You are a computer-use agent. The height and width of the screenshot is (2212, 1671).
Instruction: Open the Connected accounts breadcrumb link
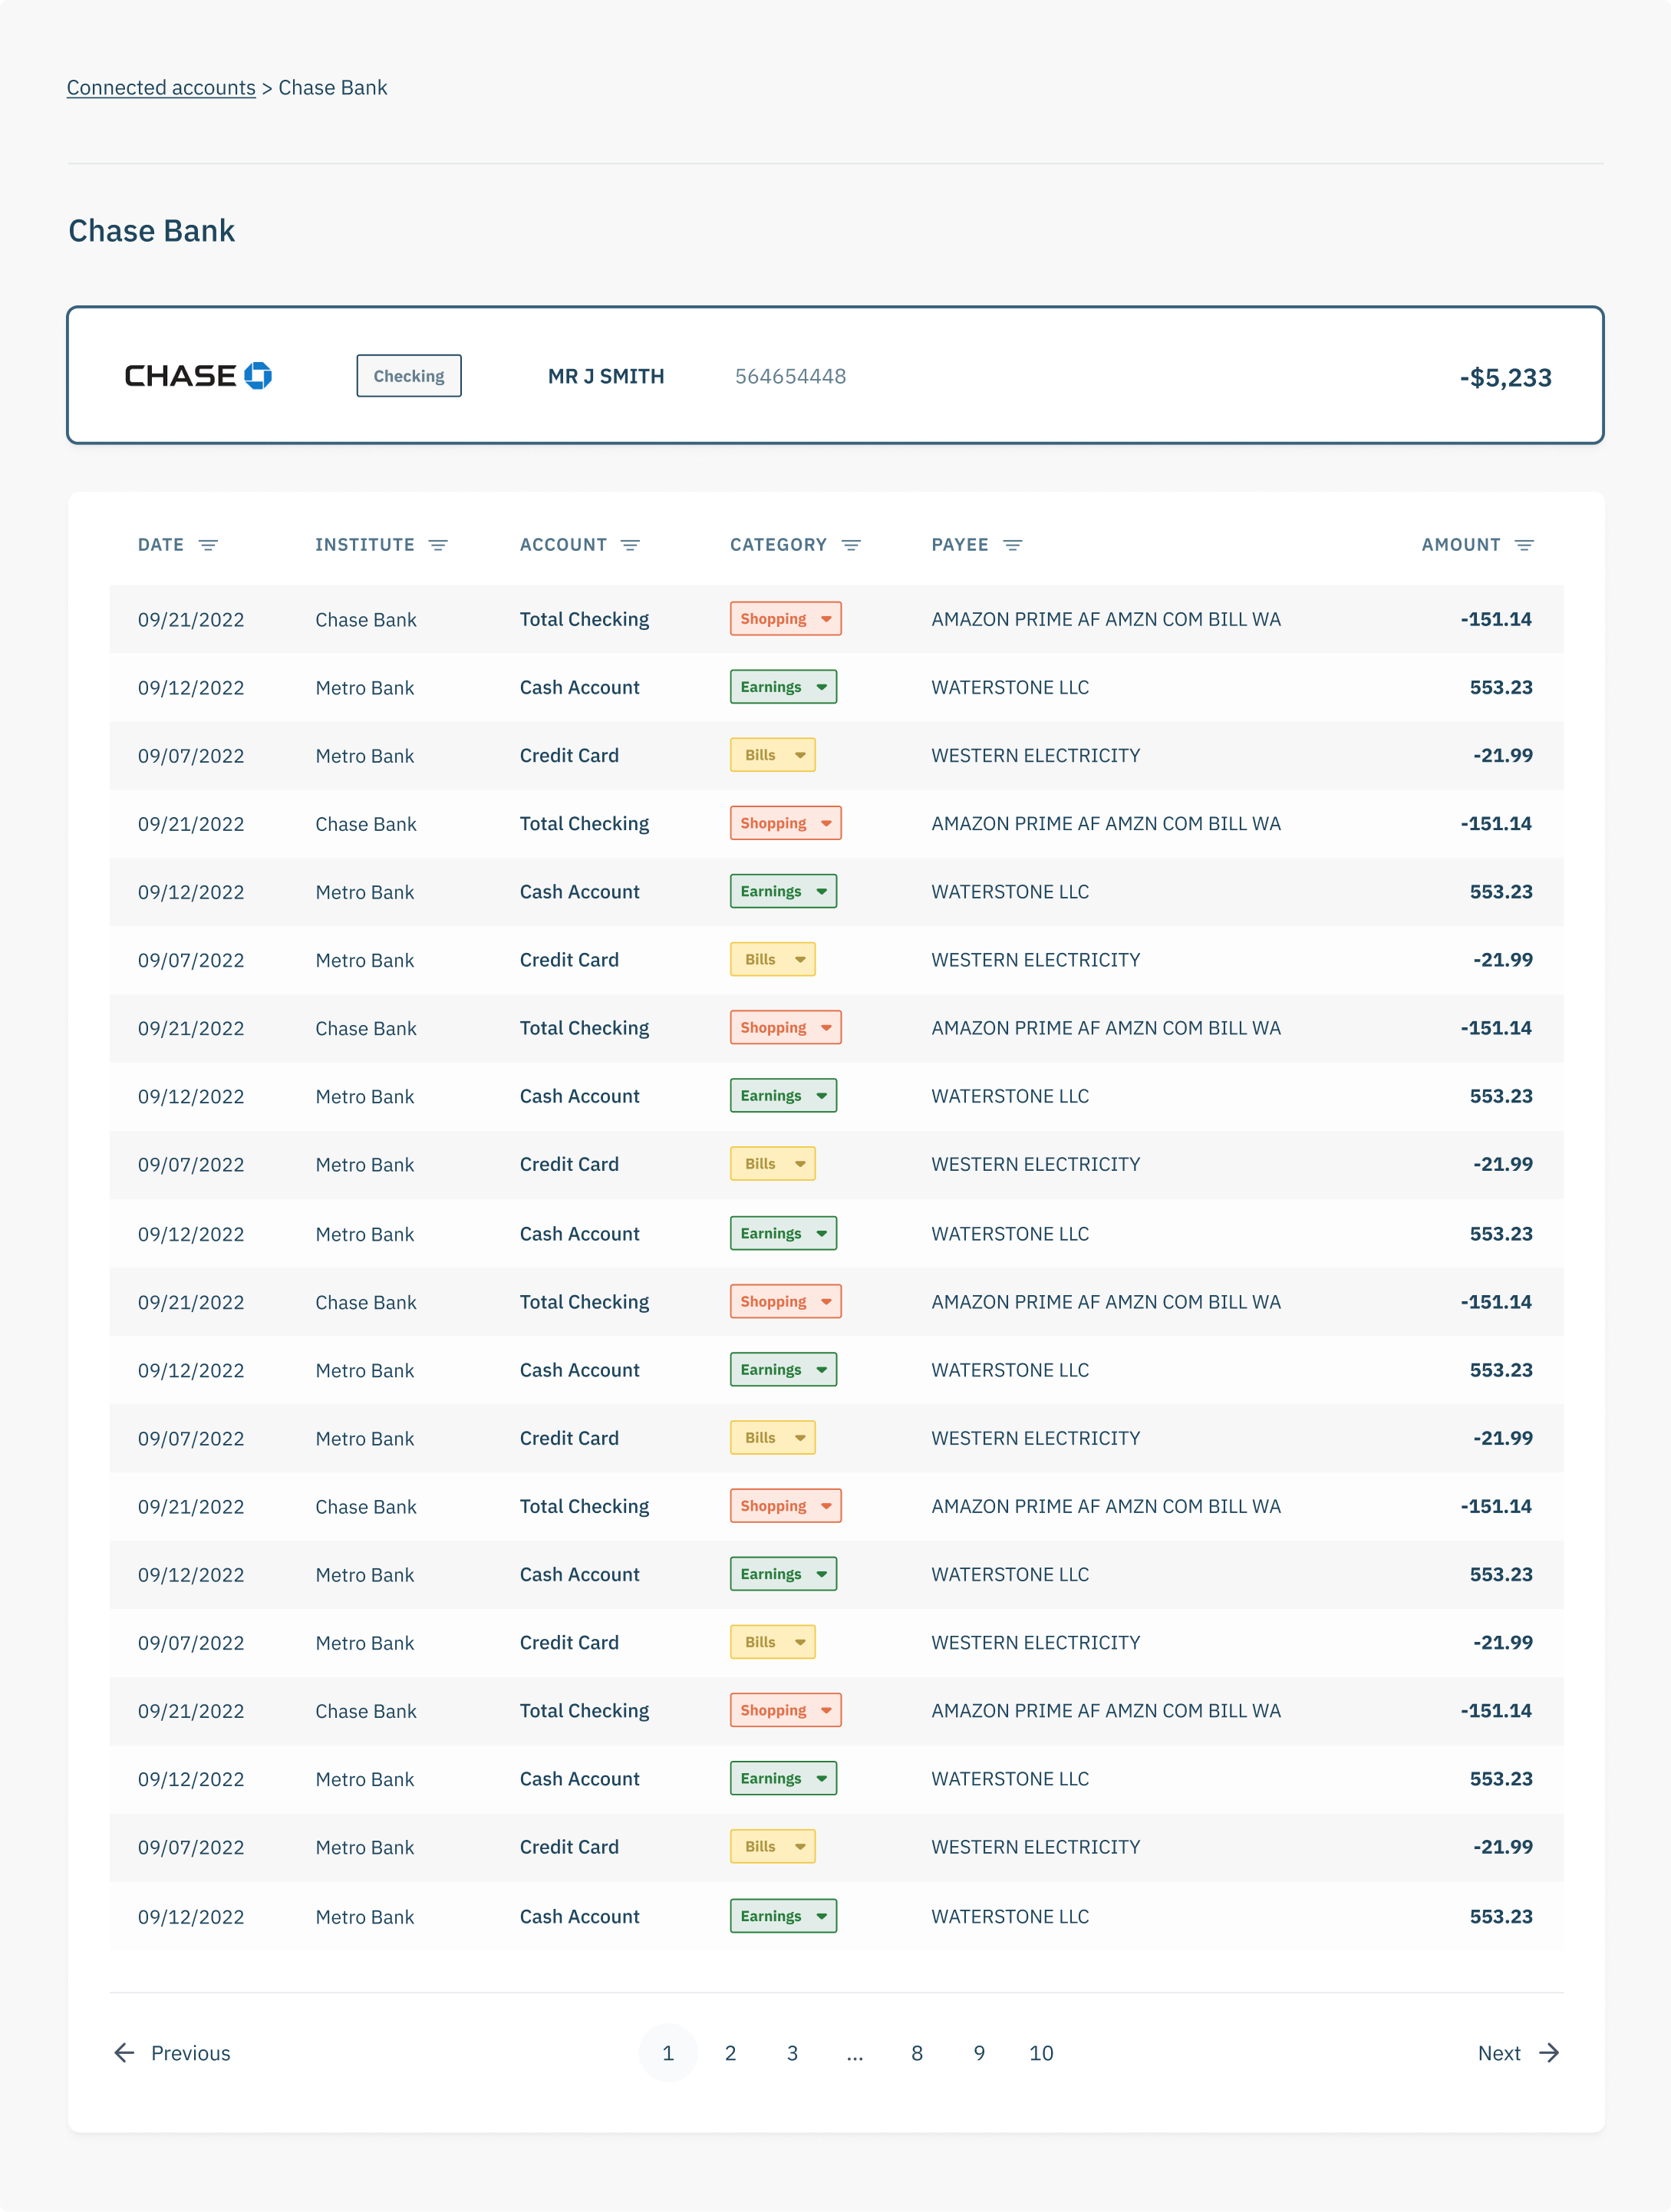coord(161,88)
